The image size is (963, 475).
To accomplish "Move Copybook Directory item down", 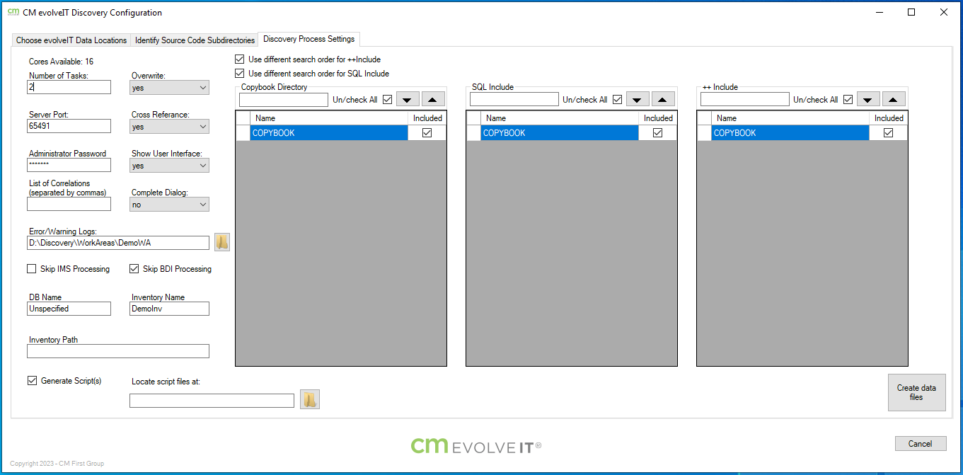I will click(408, 100).
